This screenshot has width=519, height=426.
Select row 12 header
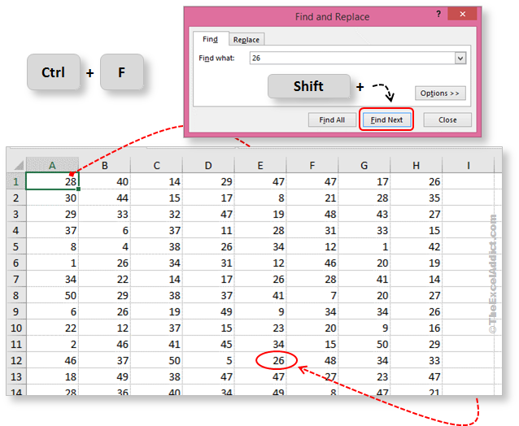point(16,360)
